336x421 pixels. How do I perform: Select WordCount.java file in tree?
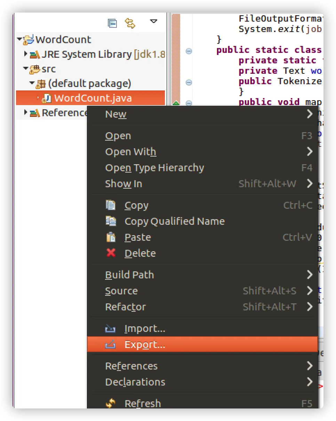(x=93, y=98)
